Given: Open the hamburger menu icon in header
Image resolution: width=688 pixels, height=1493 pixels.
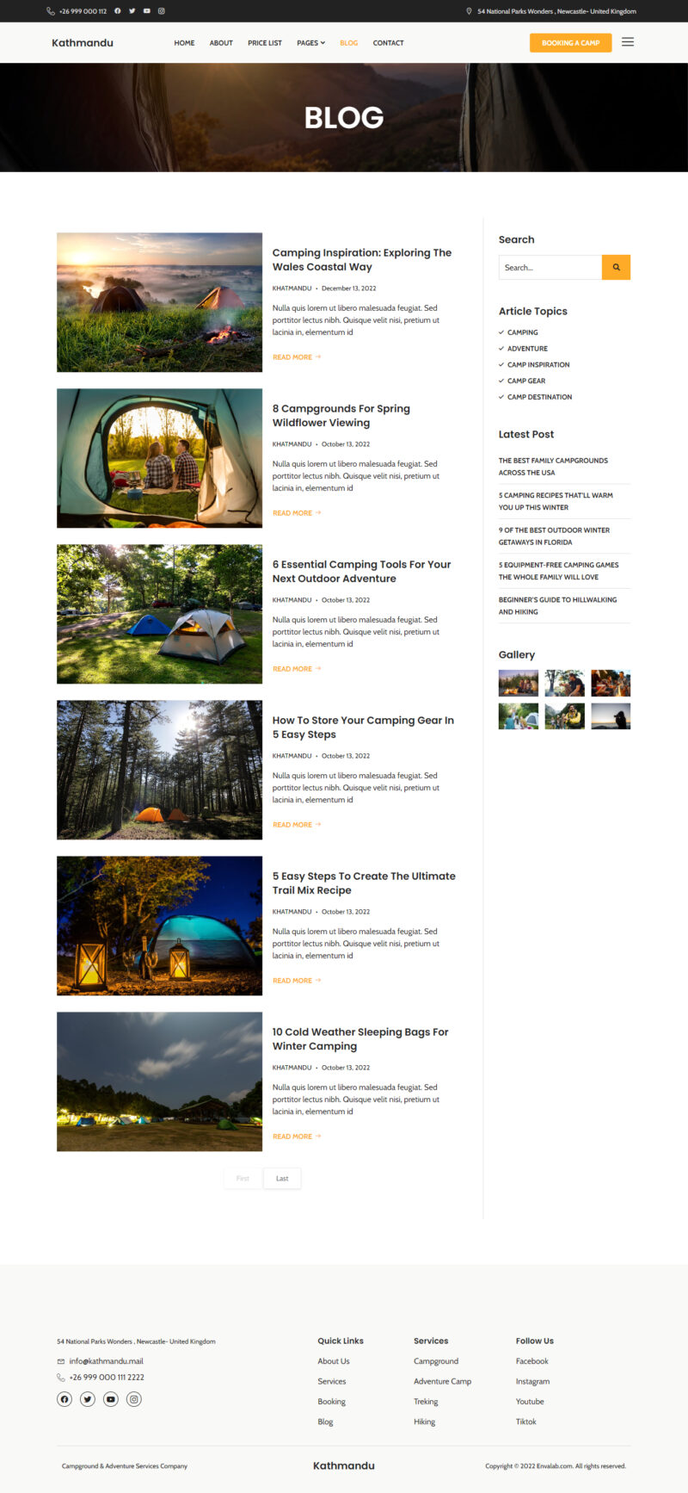Looking at the screenshot, I should click(628, 42).
